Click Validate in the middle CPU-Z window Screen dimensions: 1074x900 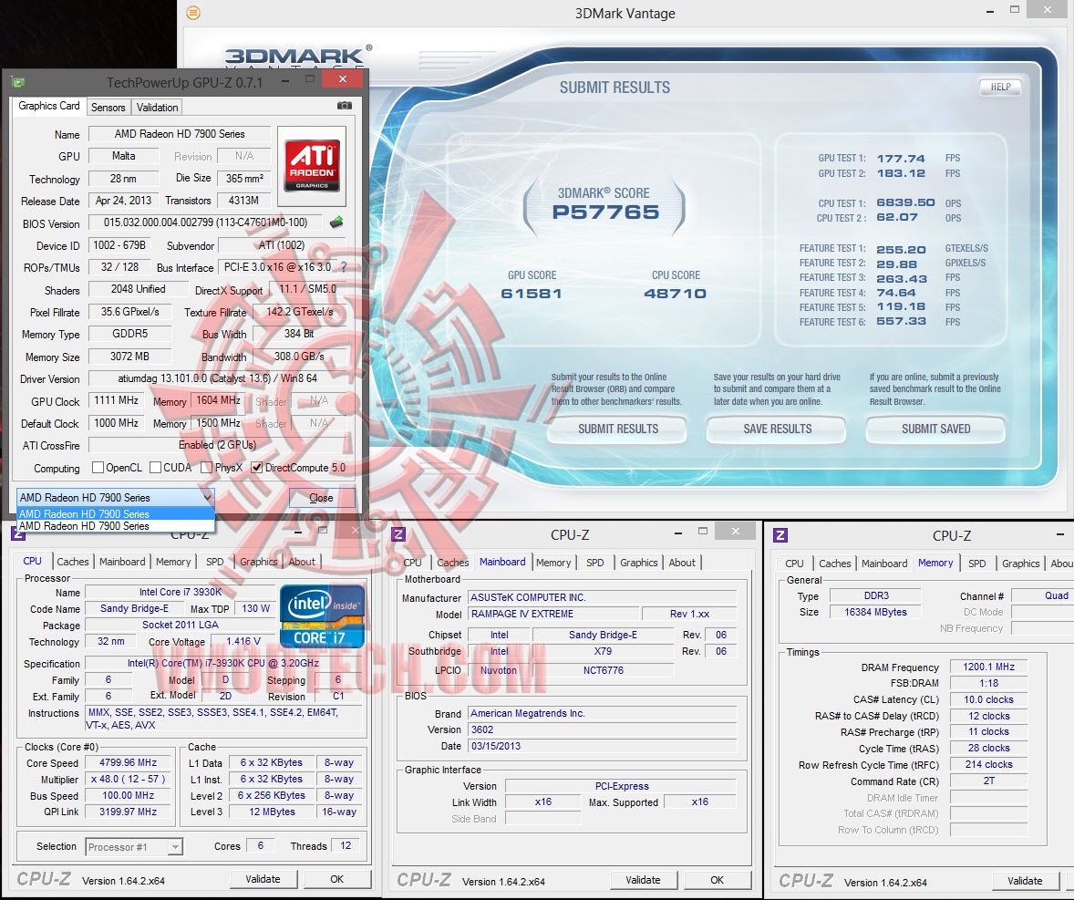(643, 879)
